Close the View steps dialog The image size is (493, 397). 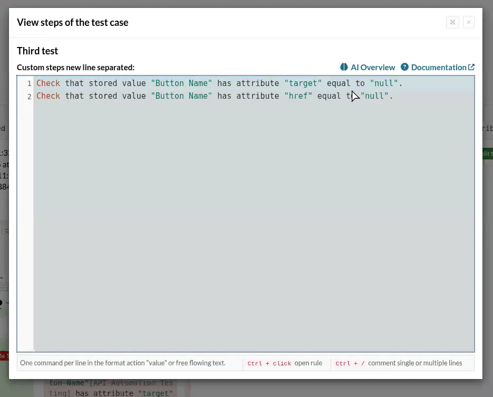coord(469,22)
